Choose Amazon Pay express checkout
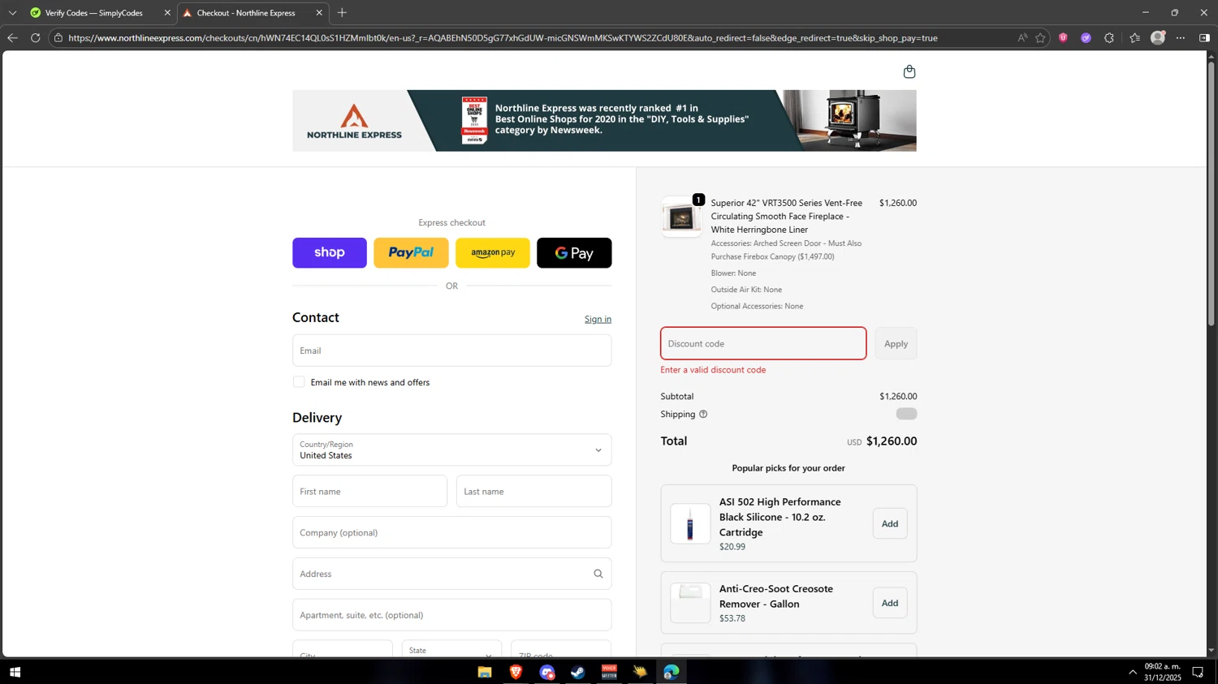The height and width of the screenshot is (684, 1218). click(493, 252)
